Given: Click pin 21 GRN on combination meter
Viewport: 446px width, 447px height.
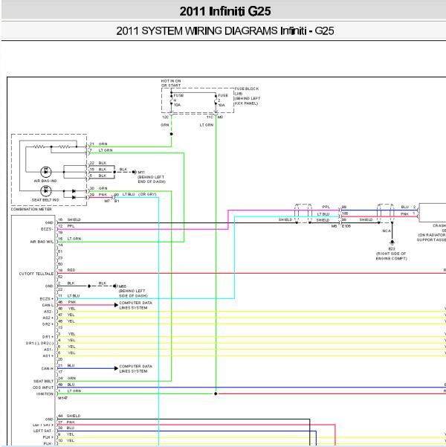Looking at the screenshot, I should tap(99, 144).
